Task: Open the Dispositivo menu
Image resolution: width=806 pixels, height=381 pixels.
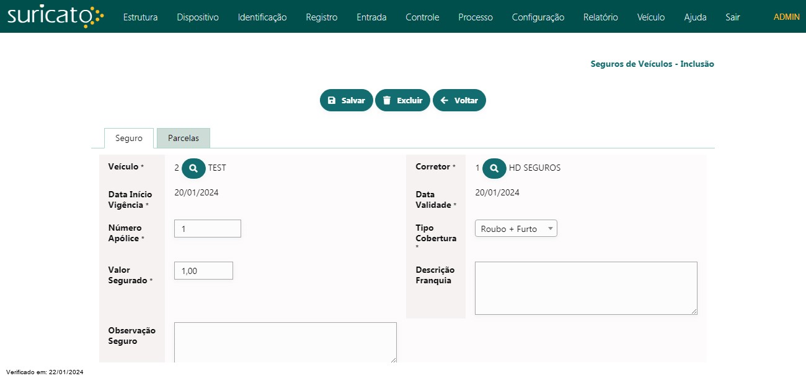Action: pos(198,17)
